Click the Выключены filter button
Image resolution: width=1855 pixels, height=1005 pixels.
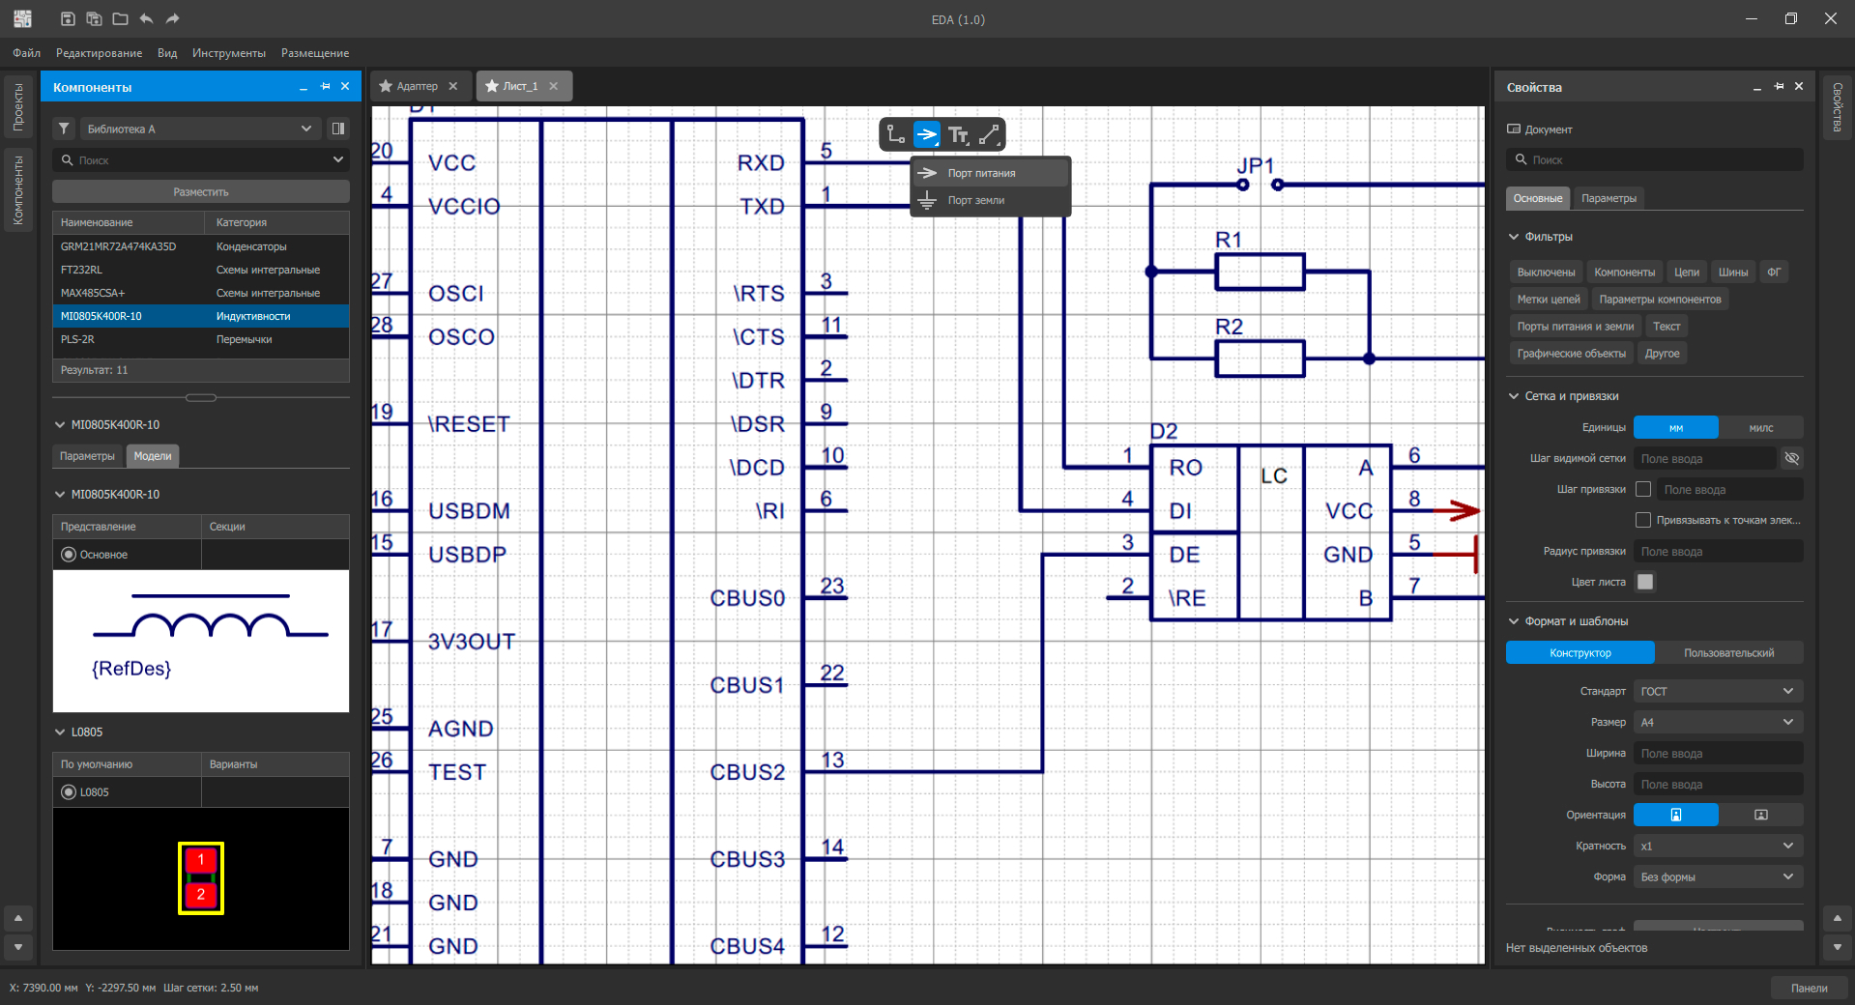pyautogui.click(x=1546, y=273)
